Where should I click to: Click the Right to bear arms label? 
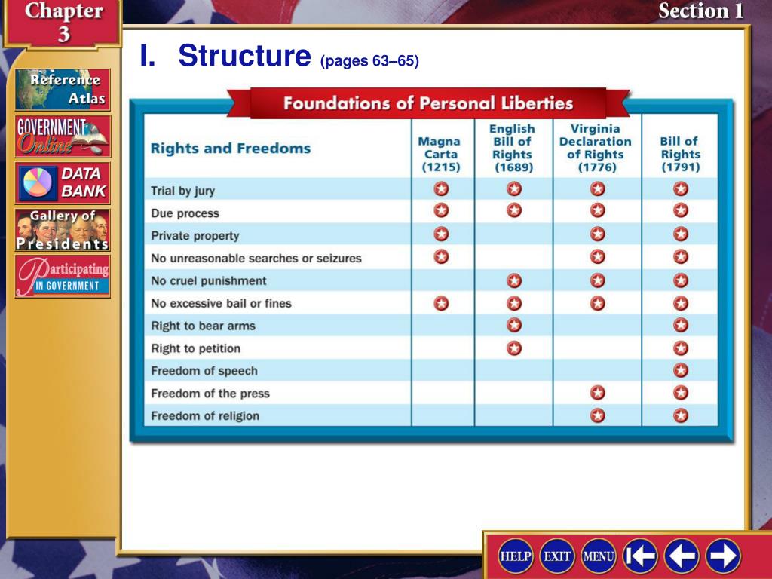click(203, 326)
